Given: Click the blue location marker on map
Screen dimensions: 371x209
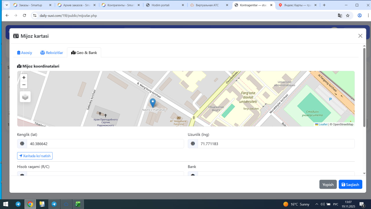Looking at the screenshot, I should [152, 103].
